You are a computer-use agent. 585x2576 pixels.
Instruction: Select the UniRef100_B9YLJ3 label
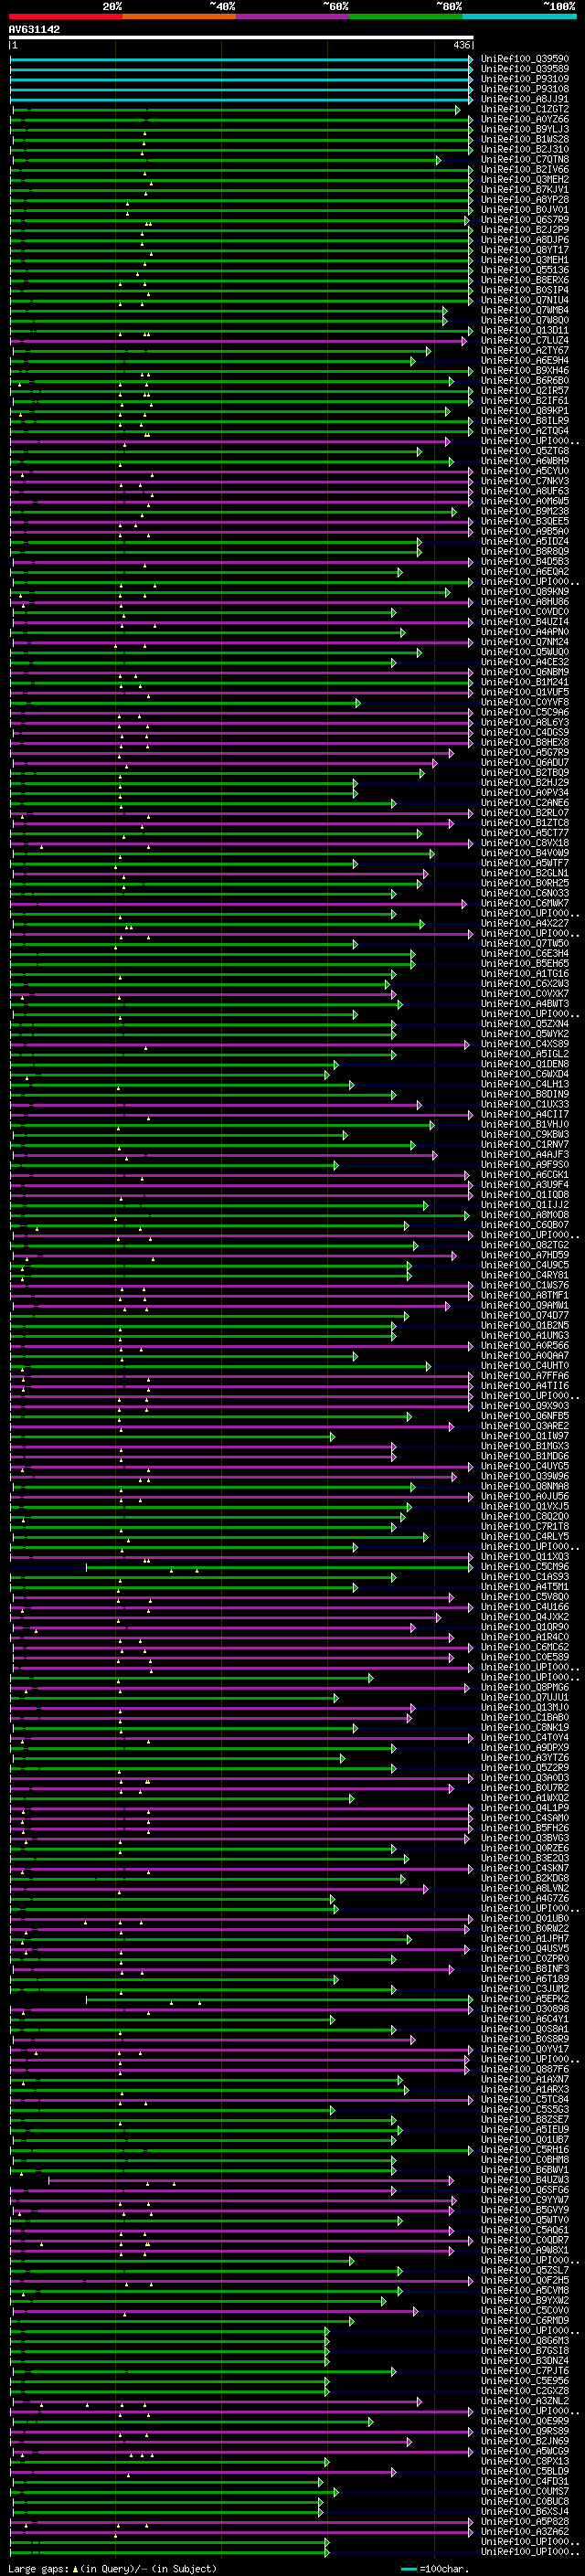pyautogui.click(x=525, y=129)
